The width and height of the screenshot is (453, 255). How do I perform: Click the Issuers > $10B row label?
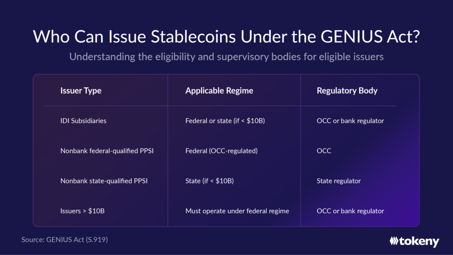(82, 211)
